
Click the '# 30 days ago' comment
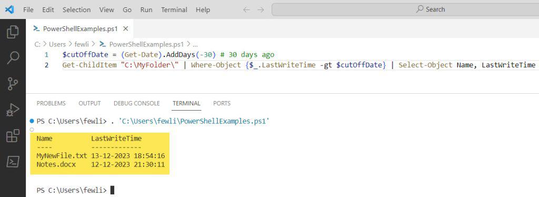pos(247,55)
